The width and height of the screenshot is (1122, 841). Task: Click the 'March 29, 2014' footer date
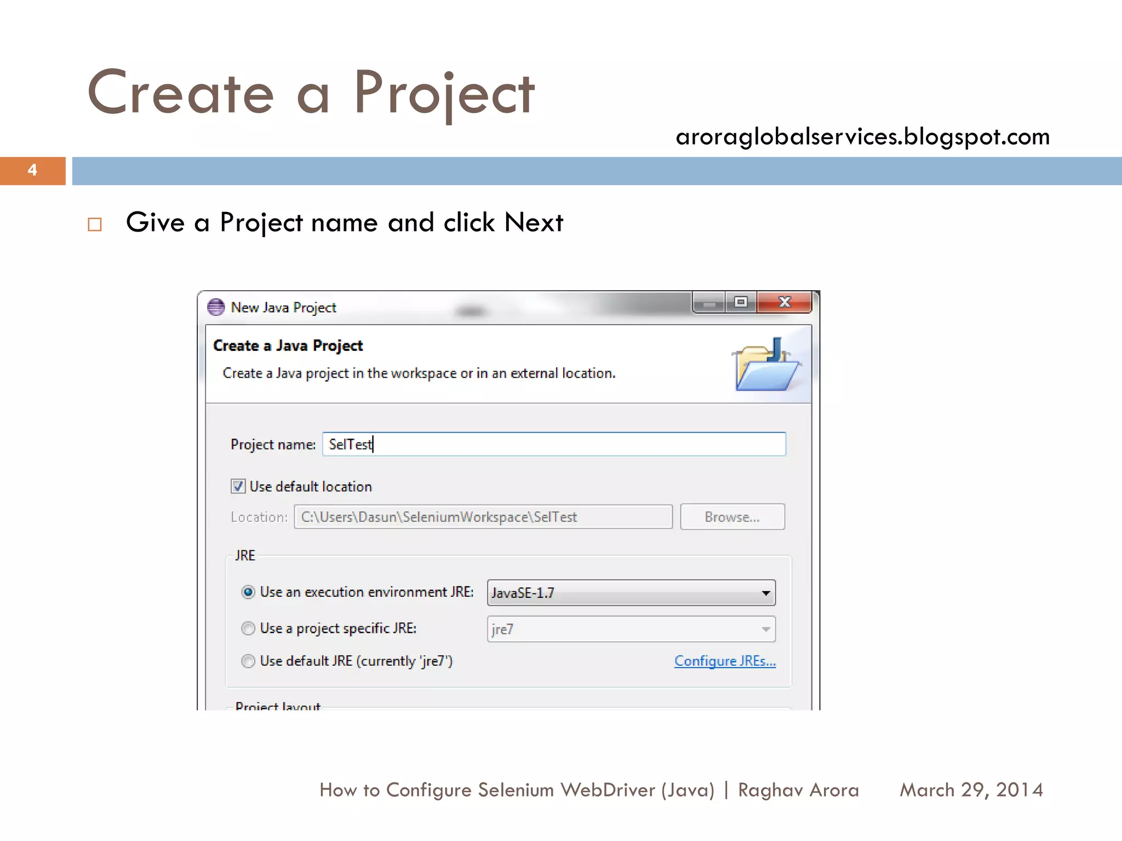coord(971,790)
